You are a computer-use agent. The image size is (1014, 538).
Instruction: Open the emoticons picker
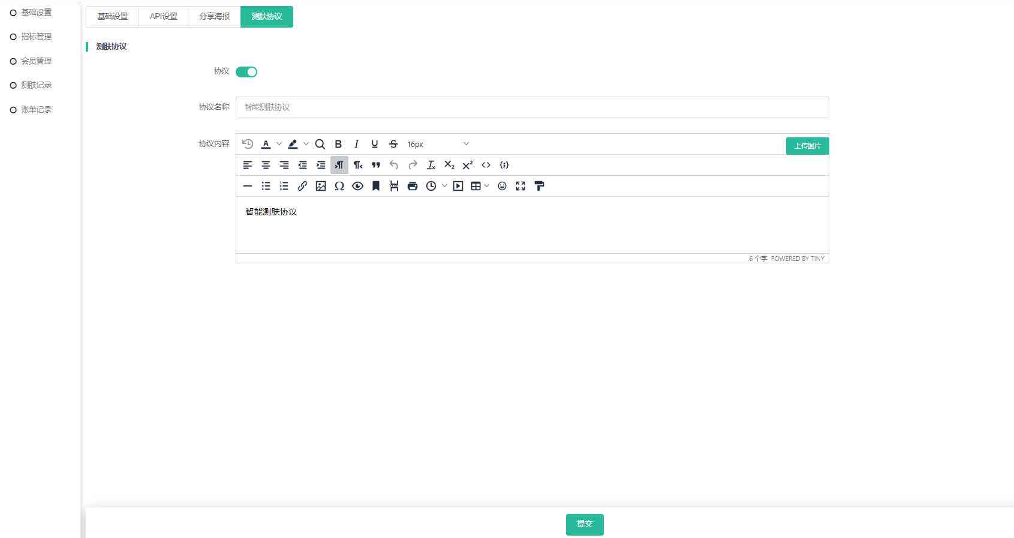point(503,186)
